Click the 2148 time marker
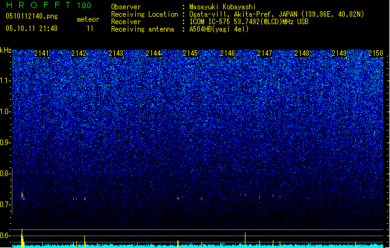 (x=302, y=53)
